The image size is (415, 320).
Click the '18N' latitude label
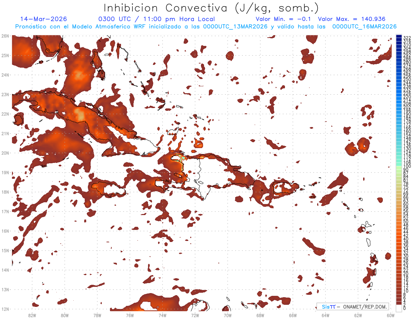tap(5, 192)
